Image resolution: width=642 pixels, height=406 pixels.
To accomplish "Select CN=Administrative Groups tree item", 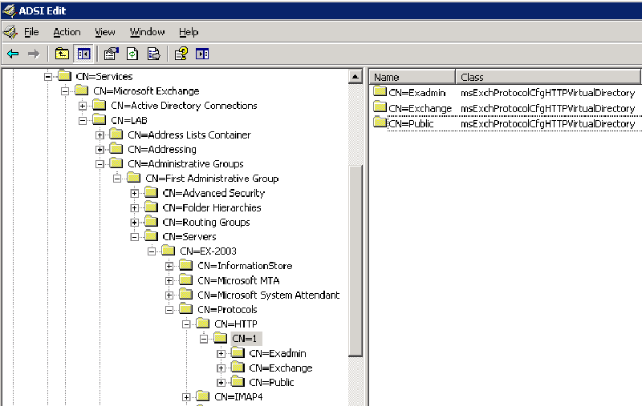I will [x=185, y=164].
